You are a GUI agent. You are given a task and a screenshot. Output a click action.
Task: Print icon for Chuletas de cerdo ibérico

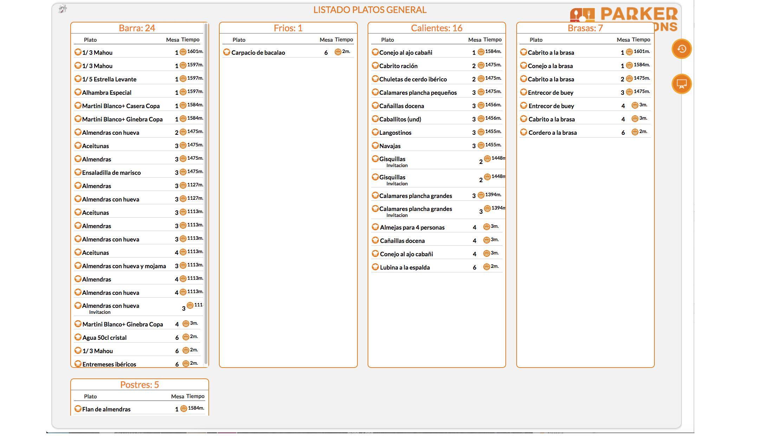(x=481, y=79)
